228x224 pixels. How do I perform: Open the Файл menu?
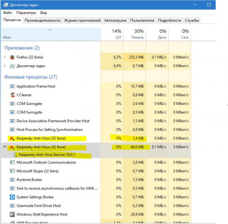[x=7, y=12]
